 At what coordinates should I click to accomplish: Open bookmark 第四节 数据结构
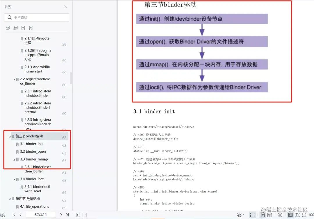(x=28, y=199)
